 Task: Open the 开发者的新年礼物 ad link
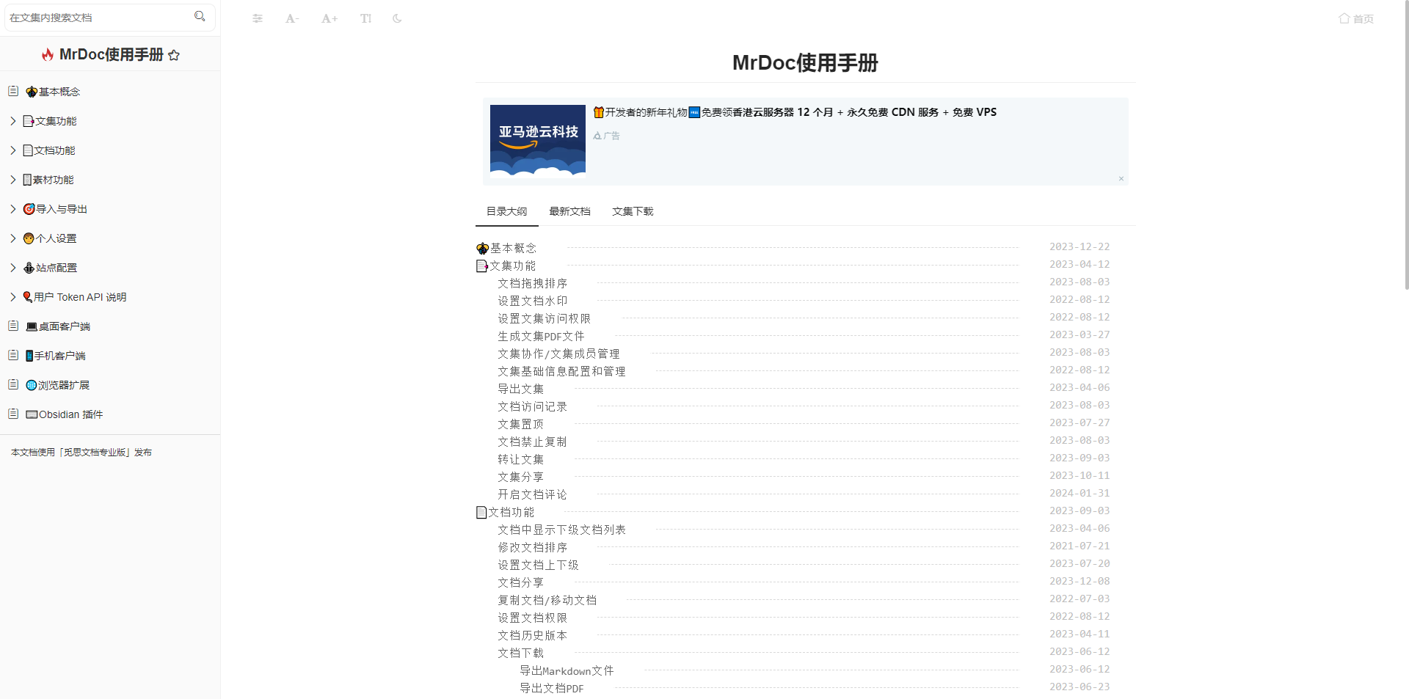tap(795, 112)
